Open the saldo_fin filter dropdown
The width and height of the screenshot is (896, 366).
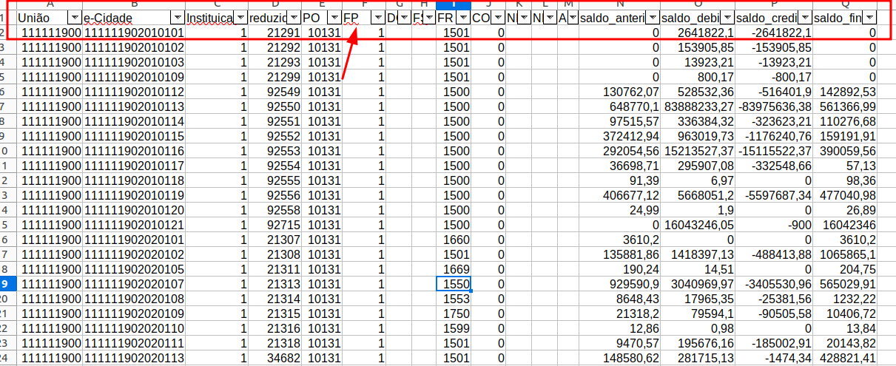[x=870, y=17]
